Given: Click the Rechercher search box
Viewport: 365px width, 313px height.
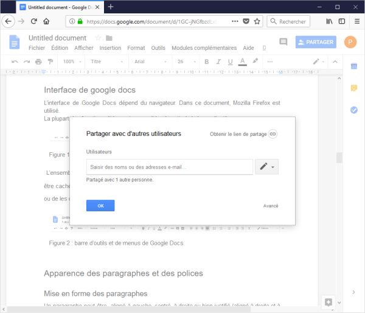Looking at the screenshot, I should pos(288,21).
